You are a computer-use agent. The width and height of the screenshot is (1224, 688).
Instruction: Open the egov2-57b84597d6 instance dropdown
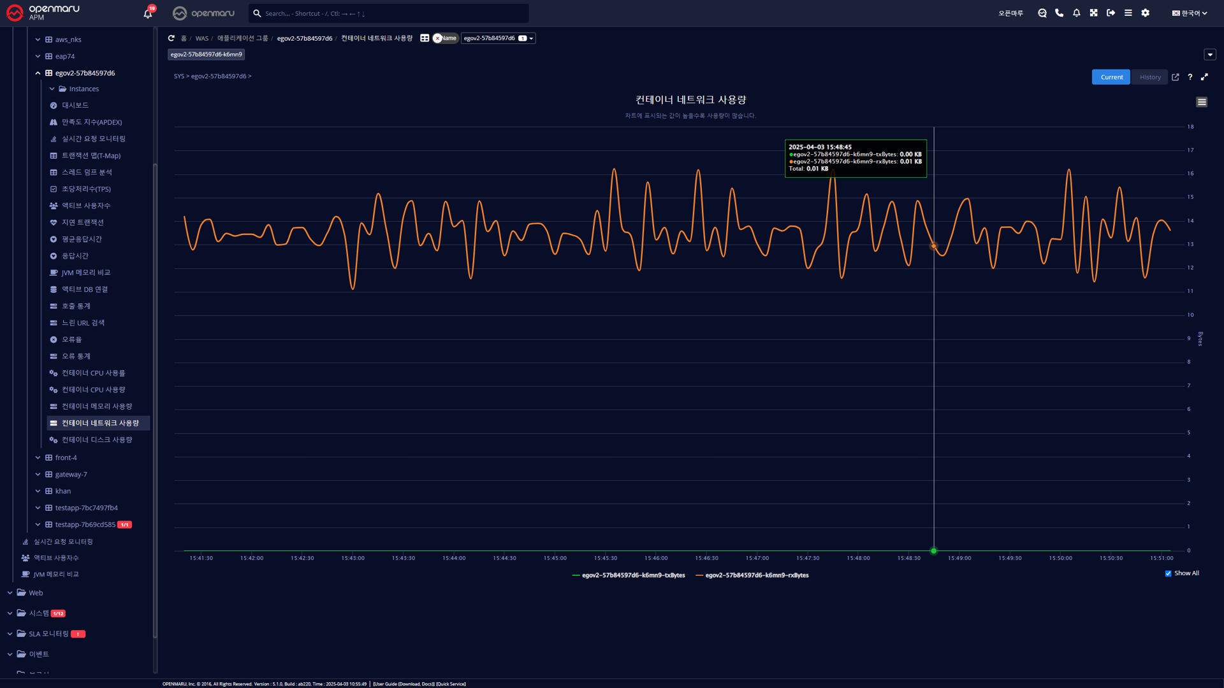click(498, 38)
